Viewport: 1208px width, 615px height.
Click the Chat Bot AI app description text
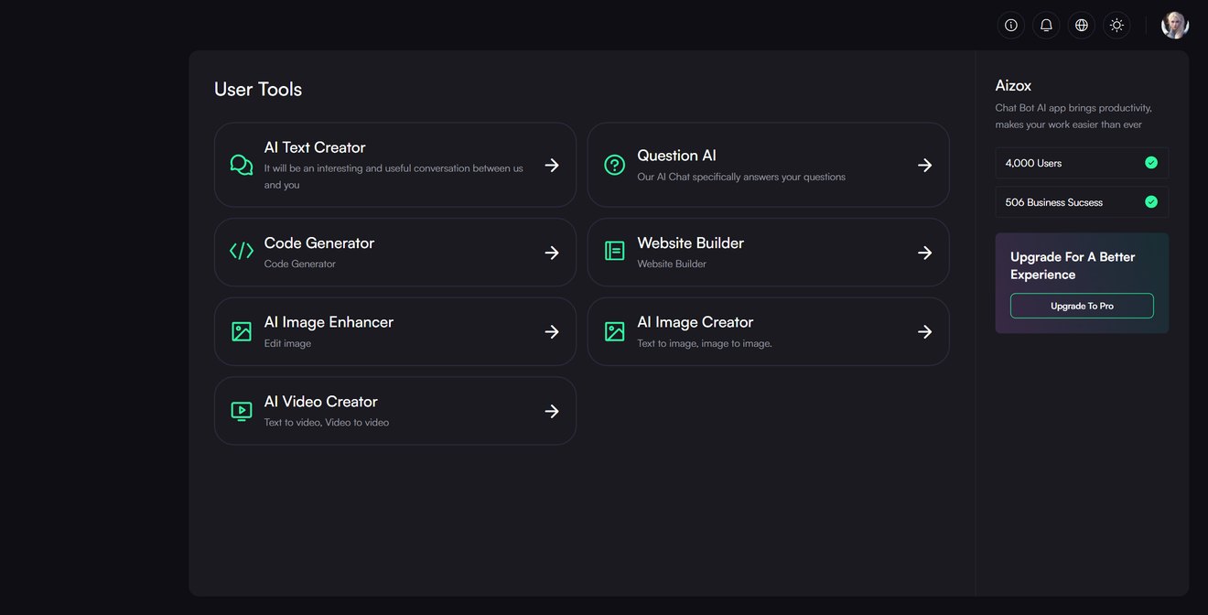click(x=1073, y=116)
